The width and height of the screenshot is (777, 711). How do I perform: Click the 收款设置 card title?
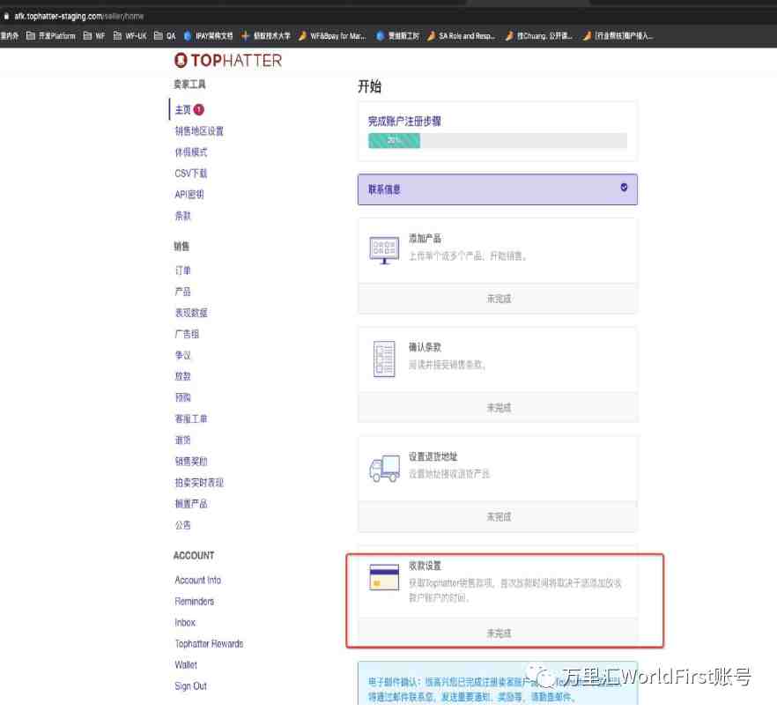coord(425,566)
